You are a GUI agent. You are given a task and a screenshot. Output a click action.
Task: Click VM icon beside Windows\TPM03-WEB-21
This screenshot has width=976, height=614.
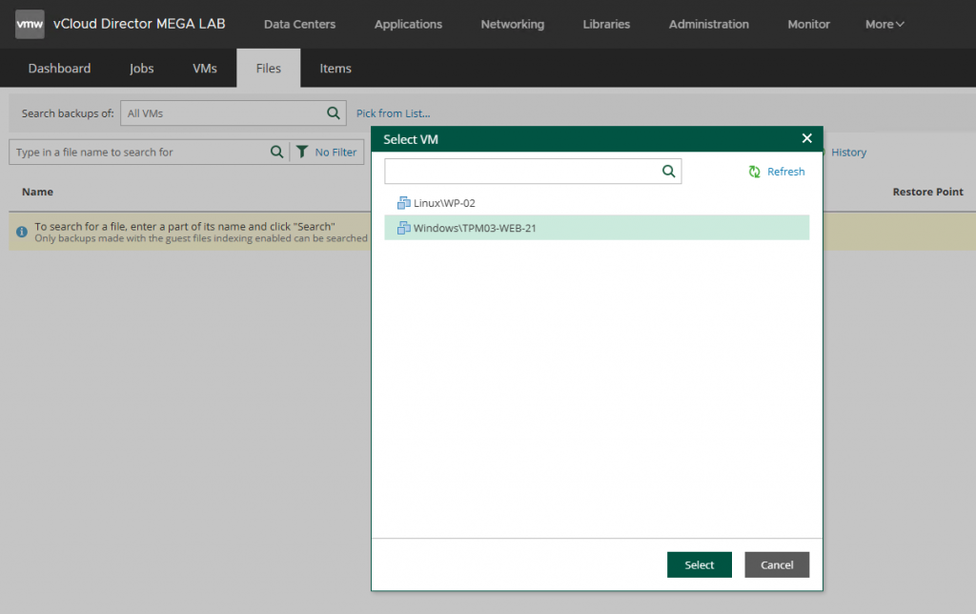(404, 228)
